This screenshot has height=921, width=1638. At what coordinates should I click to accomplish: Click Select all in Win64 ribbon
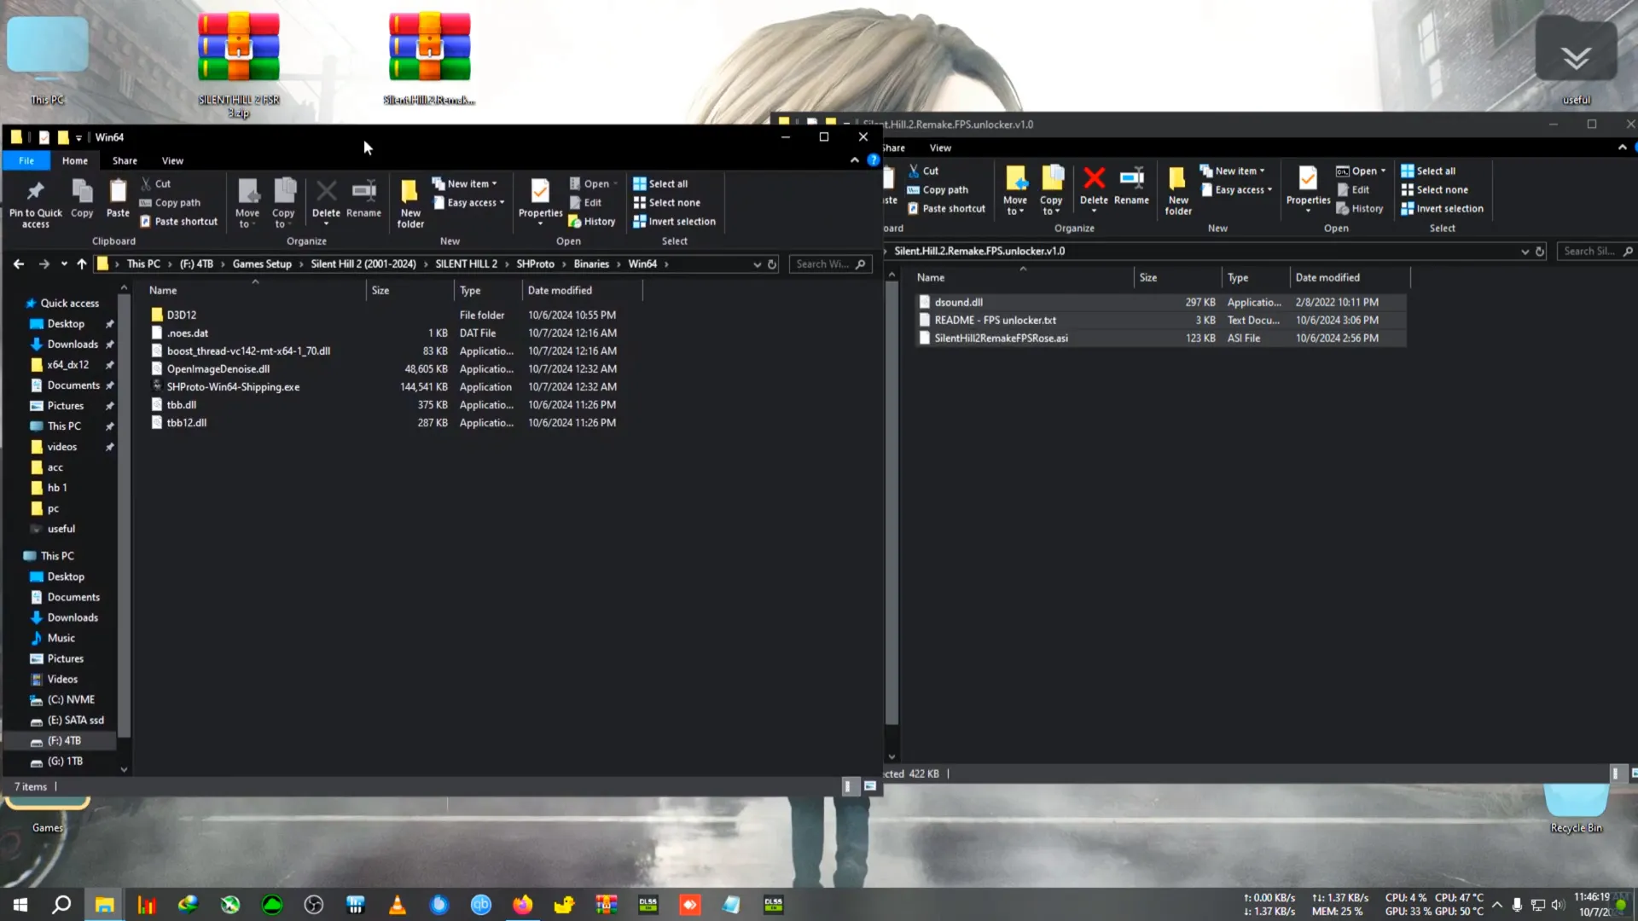[x=660, y=183]
